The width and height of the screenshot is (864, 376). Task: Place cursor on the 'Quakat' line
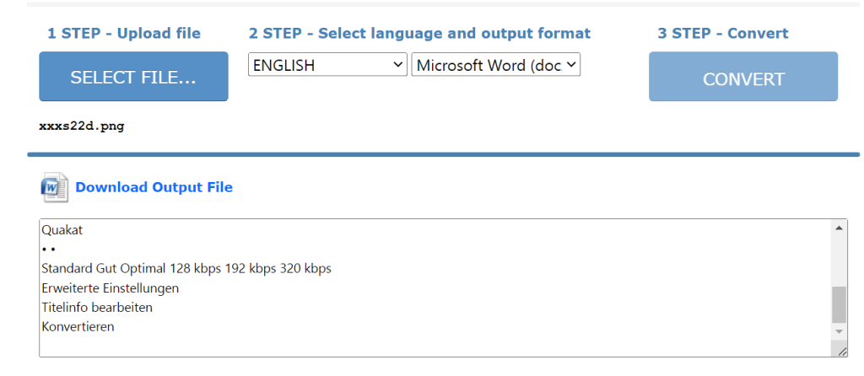(62, 230)
